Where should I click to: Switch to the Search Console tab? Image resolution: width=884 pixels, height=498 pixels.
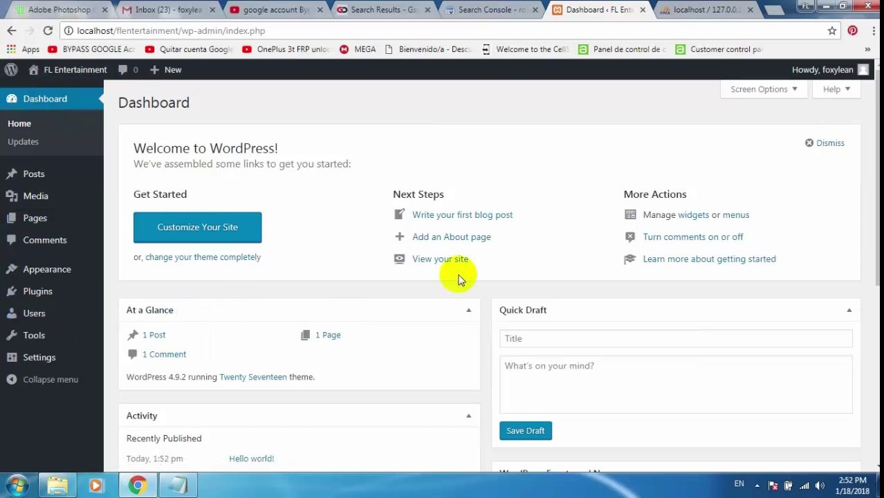click(490, 10)
